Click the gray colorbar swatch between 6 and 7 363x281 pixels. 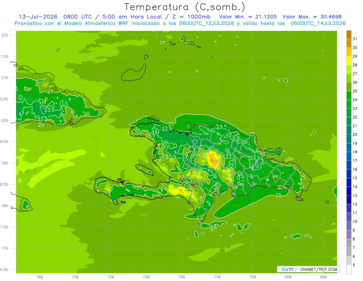349,252
